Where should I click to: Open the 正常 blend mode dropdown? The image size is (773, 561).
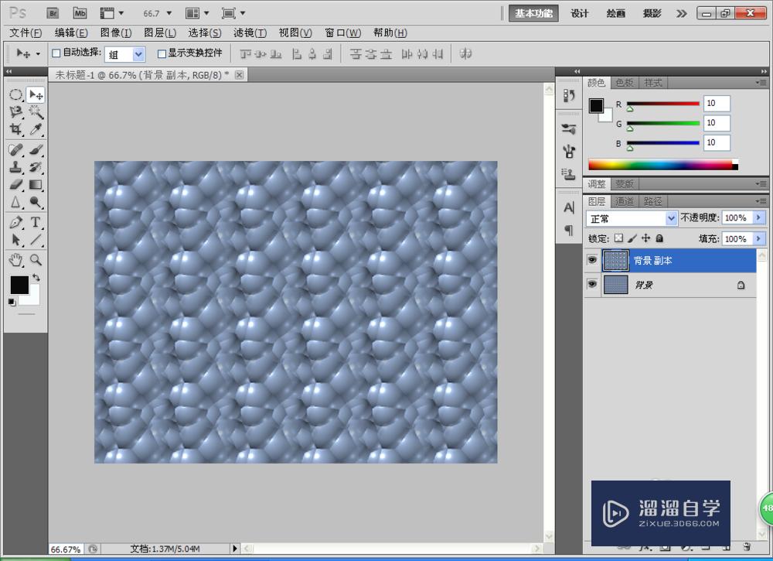click(x=632, y=219)
